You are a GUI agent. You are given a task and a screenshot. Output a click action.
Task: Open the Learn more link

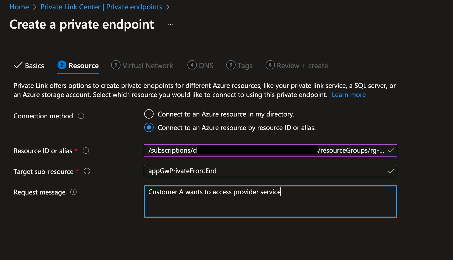pyautogui.click(x=349, y=95)
